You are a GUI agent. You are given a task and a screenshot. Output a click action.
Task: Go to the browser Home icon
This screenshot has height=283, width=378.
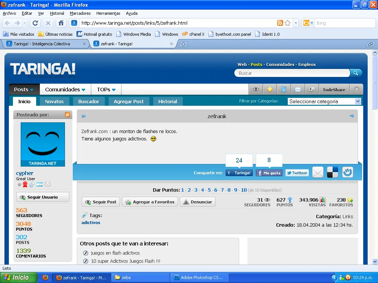pos(61,23)
